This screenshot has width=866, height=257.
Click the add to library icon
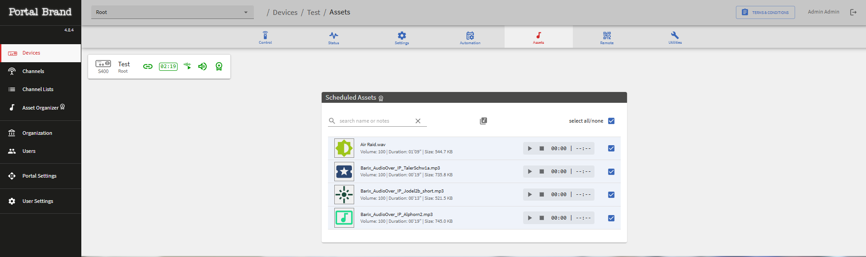pyautogui.click(x=483, y=121)
